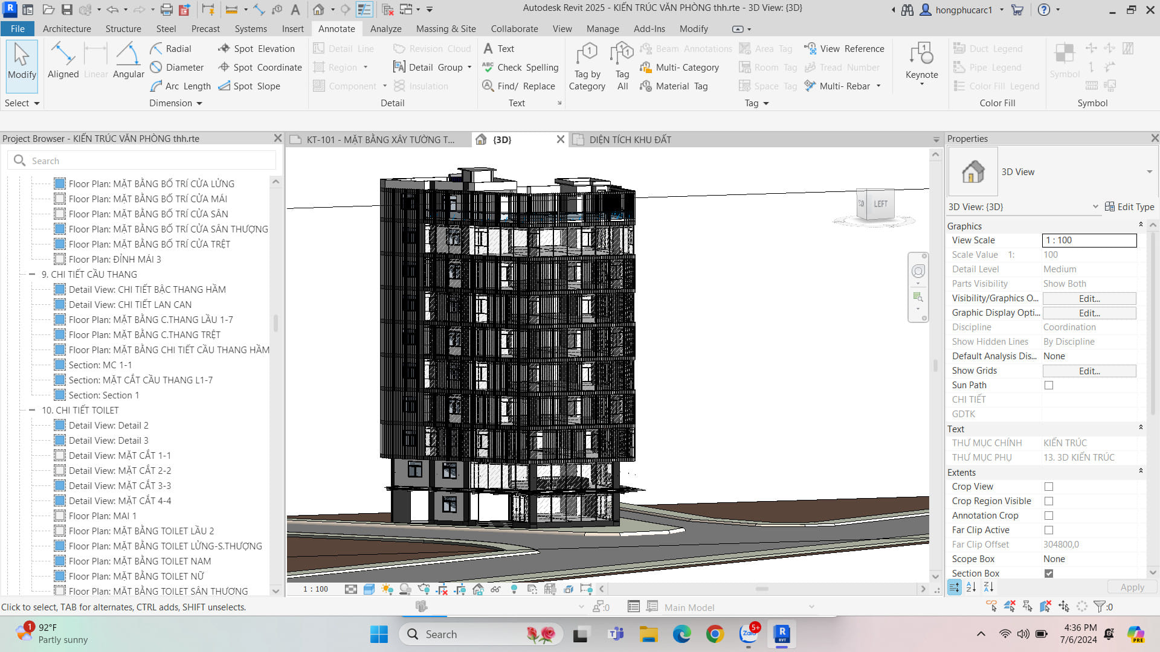Expand the Dimension panel dropdown
The height and width of the screenshot is (652, 1160).
coord(176,103)
